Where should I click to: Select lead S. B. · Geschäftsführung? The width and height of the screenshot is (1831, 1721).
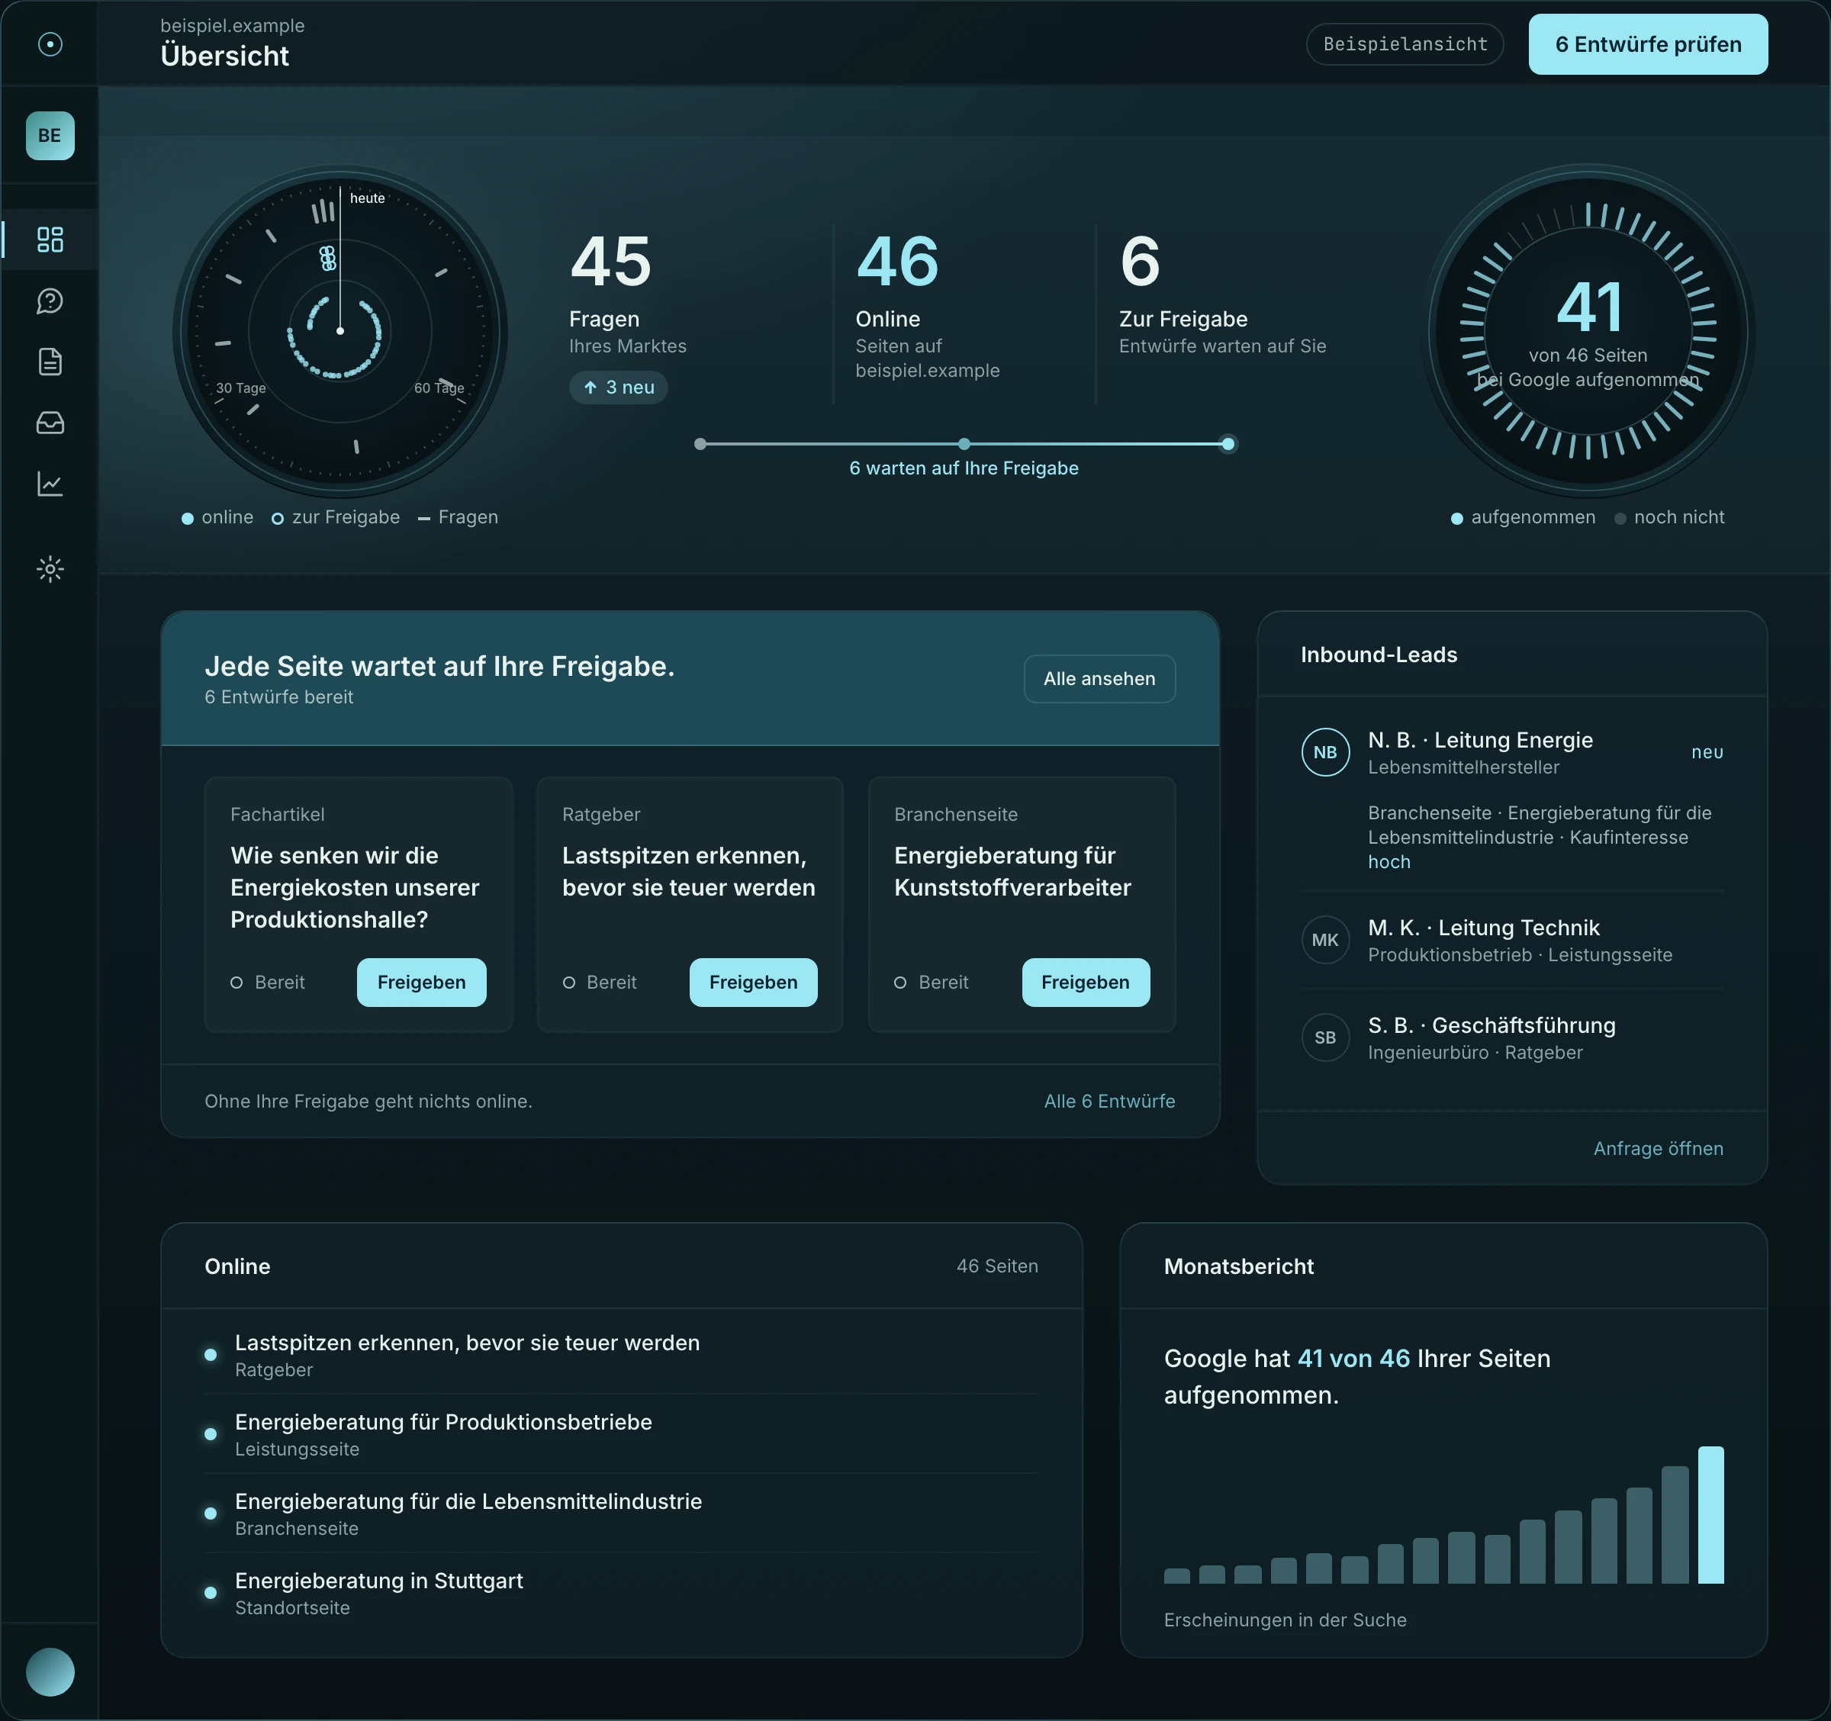(x=1512, y=1037)
